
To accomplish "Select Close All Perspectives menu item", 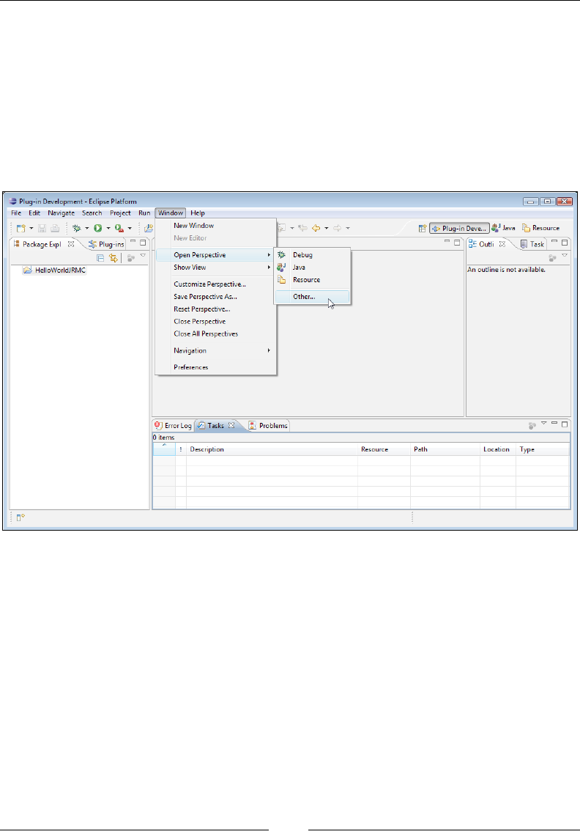I will (x=215, y=334).
